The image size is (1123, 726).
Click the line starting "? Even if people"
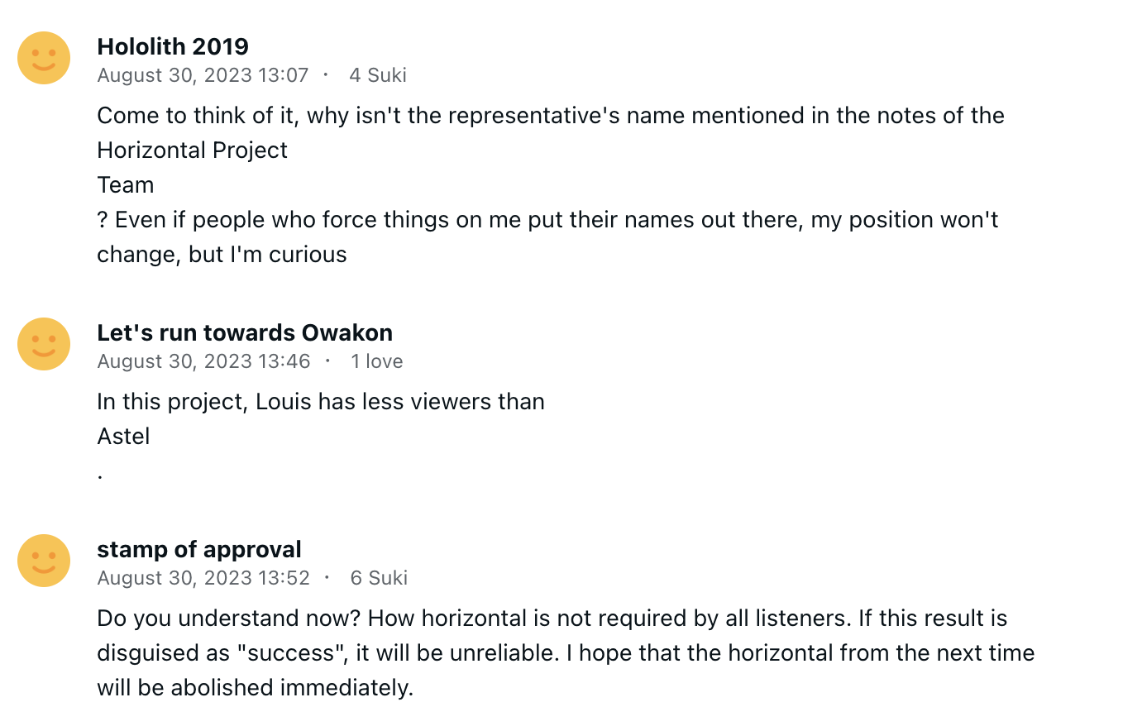pos(547,219)
